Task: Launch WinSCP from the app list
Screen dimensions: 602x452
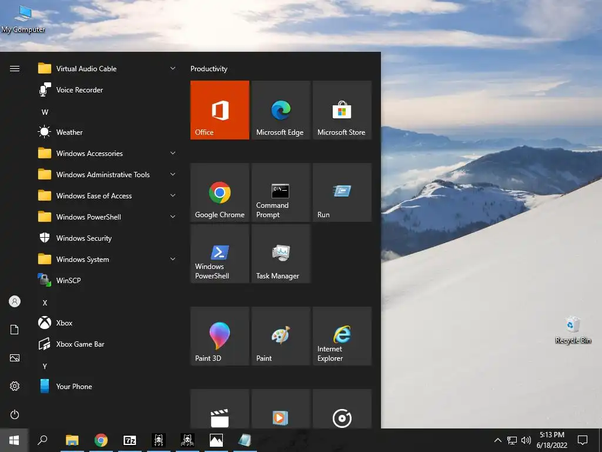Action: 108,281
